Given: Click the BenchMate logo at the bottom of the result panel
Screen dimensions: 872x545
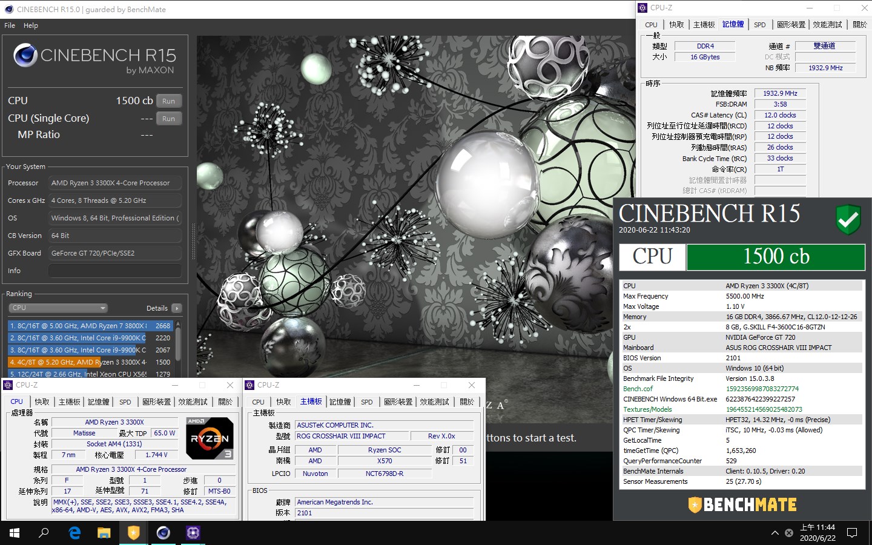Looking at the screenshot, I should pos(742,504).
